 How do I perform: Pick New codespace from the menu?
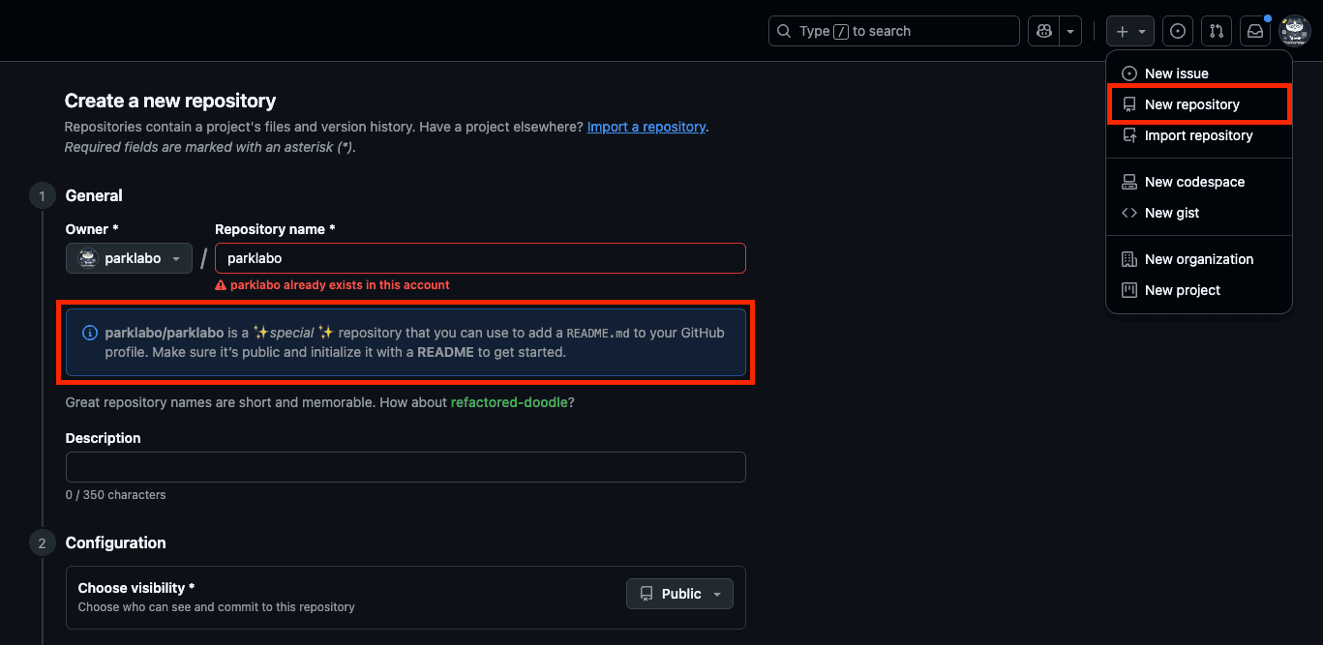(1194, 182)
